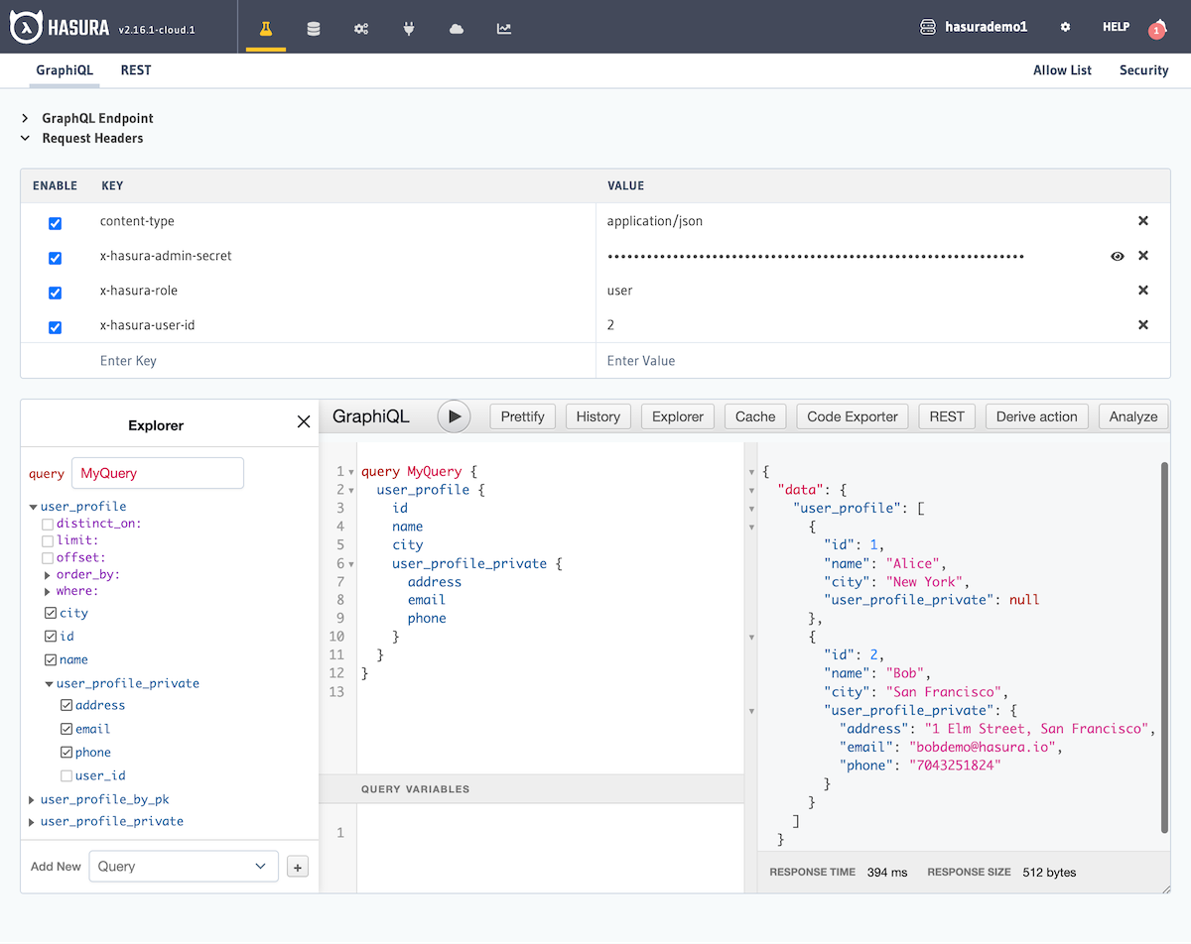Viewport: 1191px width, 944px height.
Task: Run the query with the play button
Action: point(454,416)
